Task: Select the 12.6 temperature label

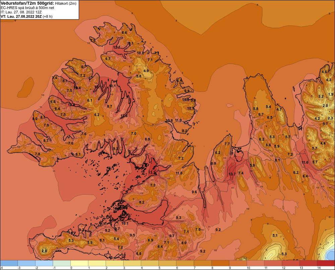Action: [124, 116]
